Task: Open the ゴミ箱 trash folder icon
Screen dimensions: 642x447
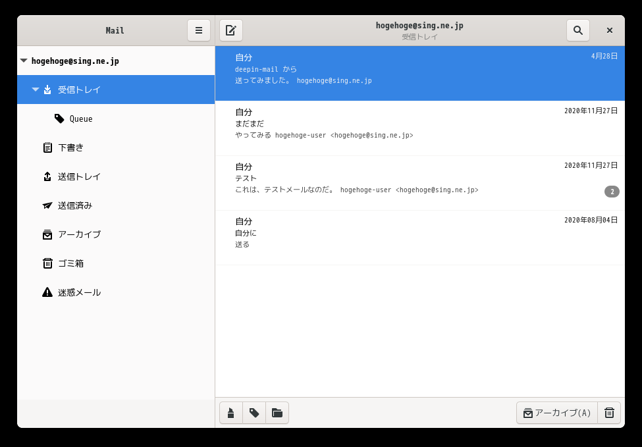Action: [x=47, y=263]
